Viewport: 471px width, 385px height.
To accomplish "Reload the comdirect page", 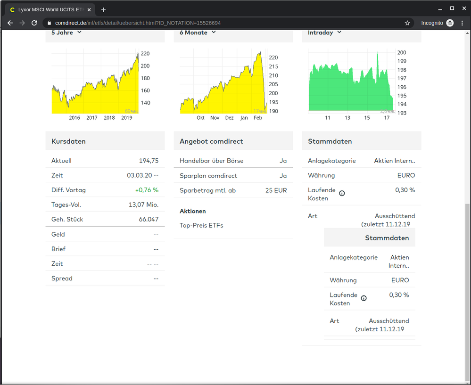I will 34,23.
